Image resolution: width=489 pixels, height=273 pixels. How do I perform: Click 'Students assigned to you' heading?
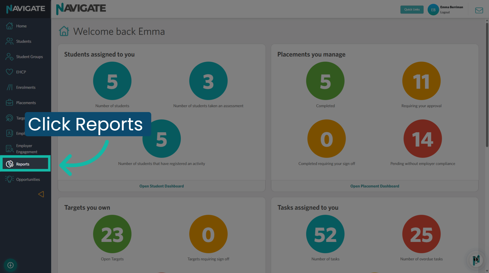tap(99, 54)
